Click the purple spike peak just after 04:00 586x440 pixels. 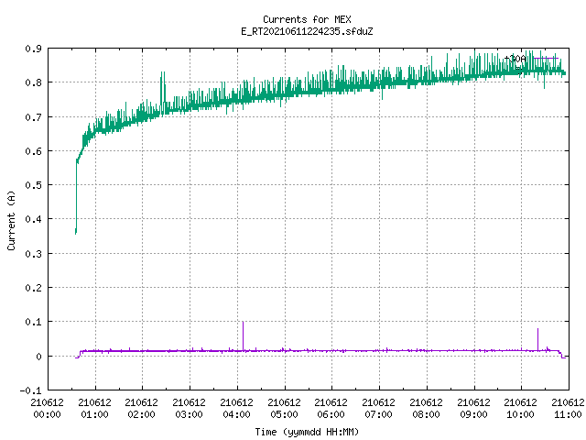(243, 323)
